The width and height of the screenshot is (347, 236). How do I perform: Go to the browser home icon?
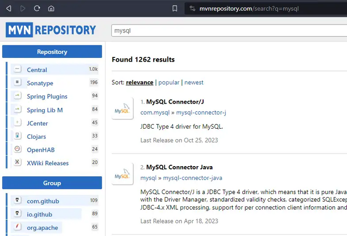51,8
